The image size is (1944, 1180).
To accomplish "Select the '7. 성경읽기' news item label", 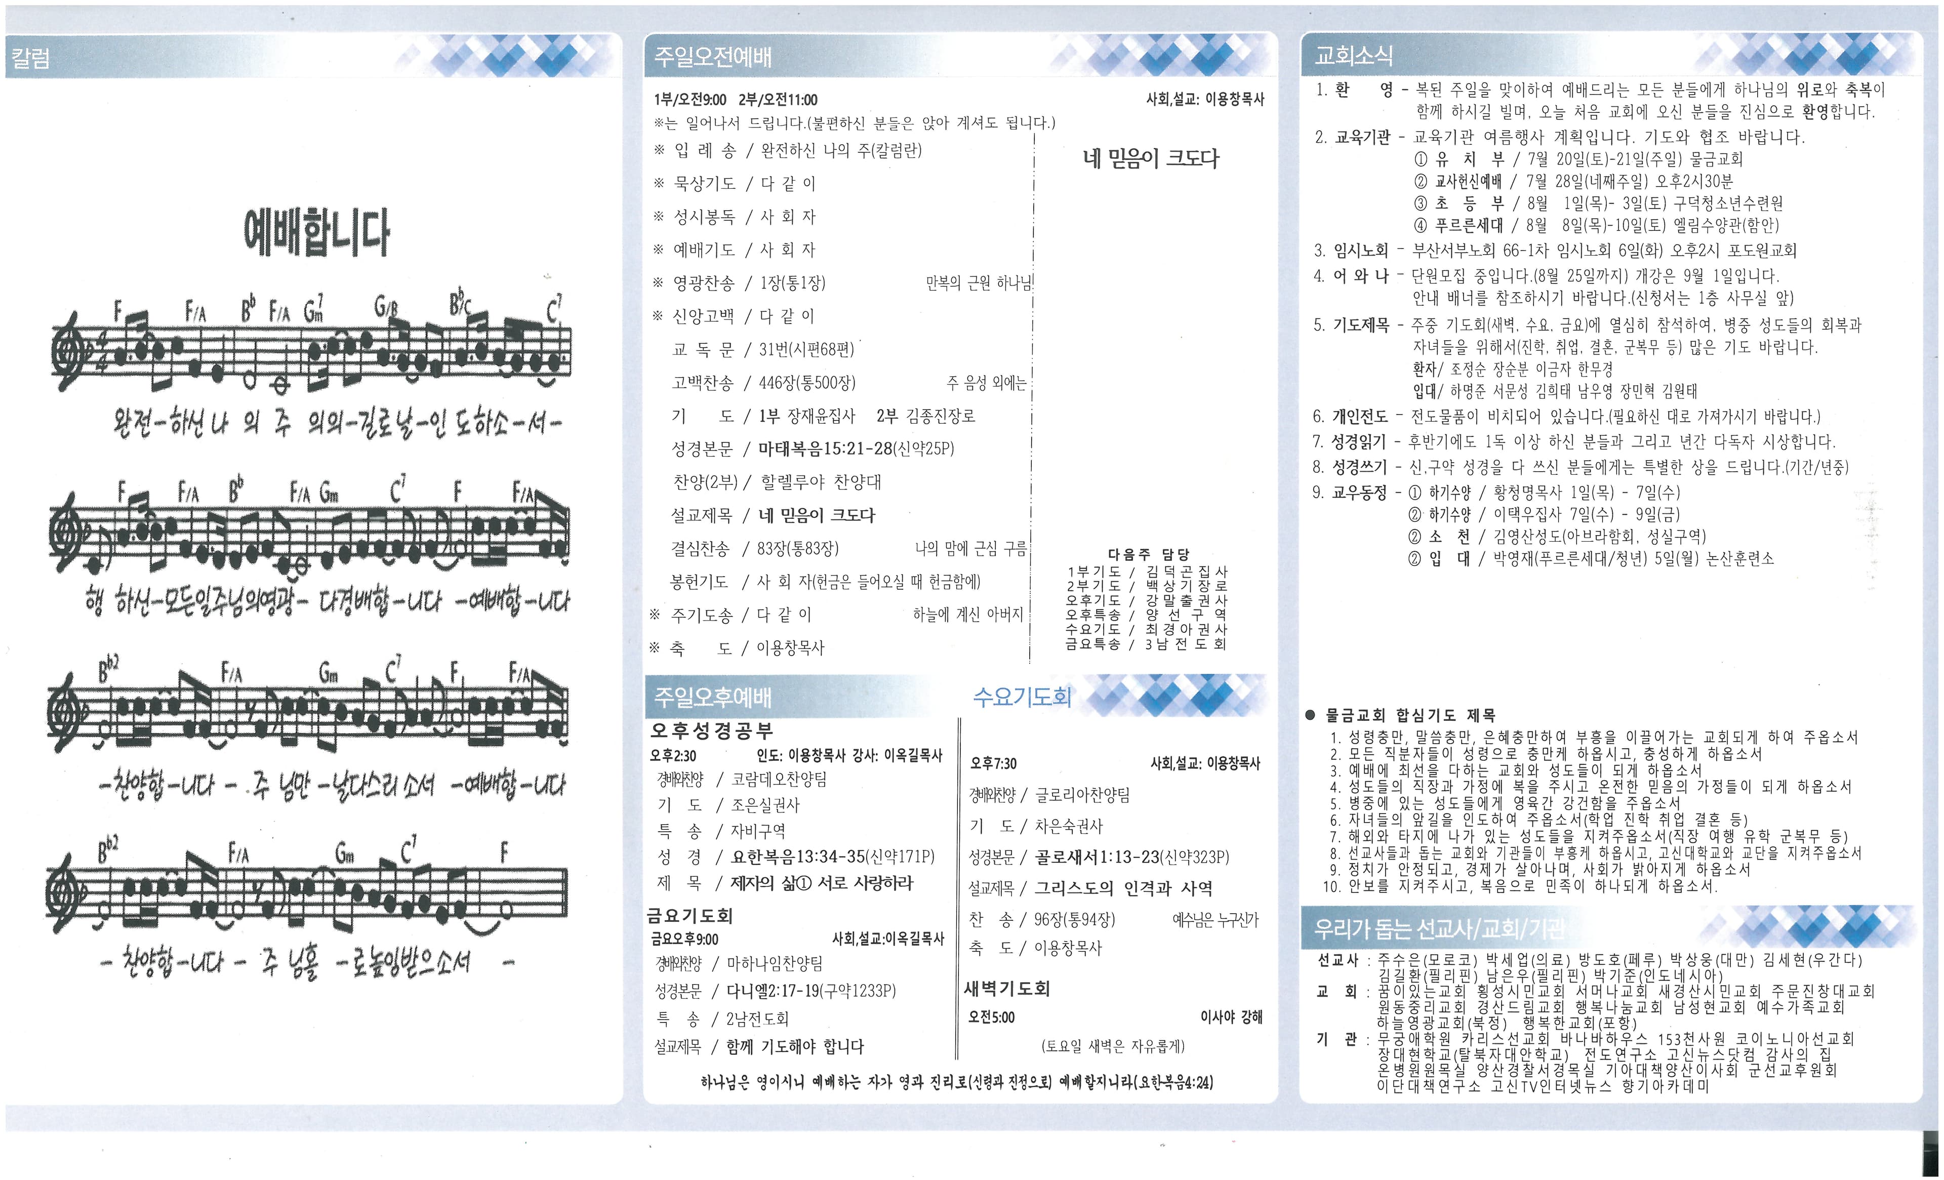I will 1349,442.
